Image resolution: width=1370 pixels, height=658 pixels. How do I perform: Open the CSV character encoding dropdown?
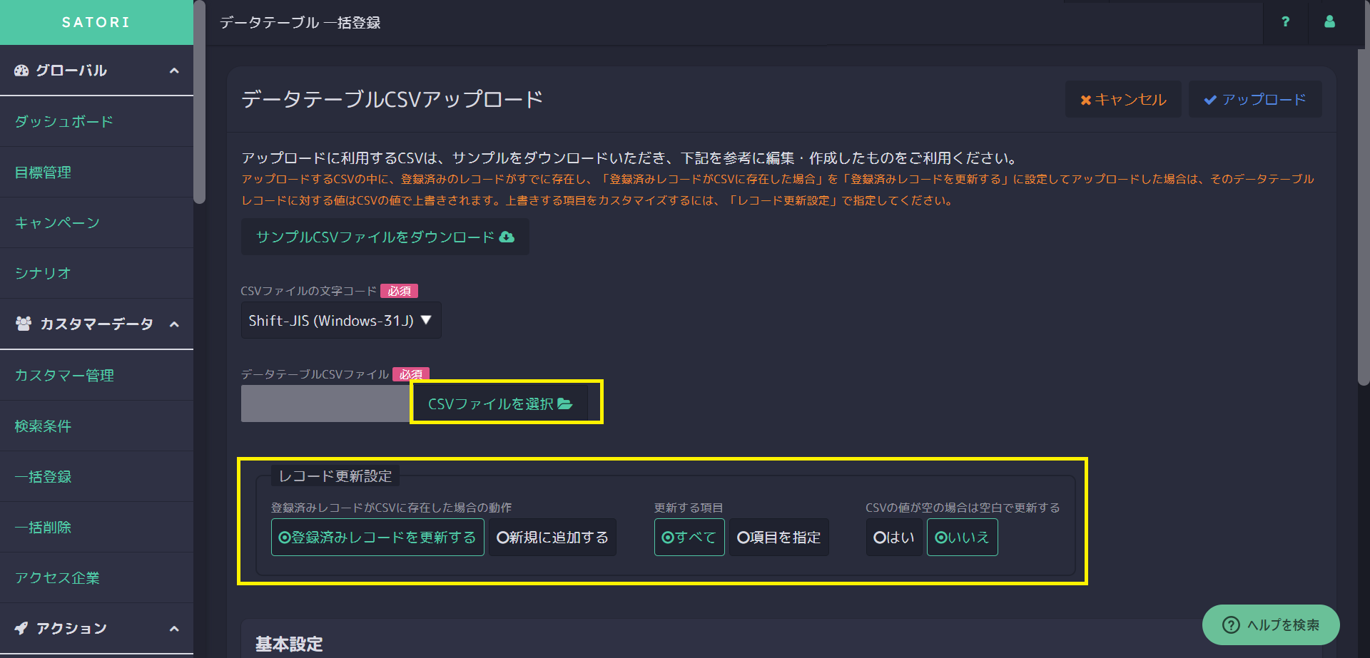click(340, 321)
